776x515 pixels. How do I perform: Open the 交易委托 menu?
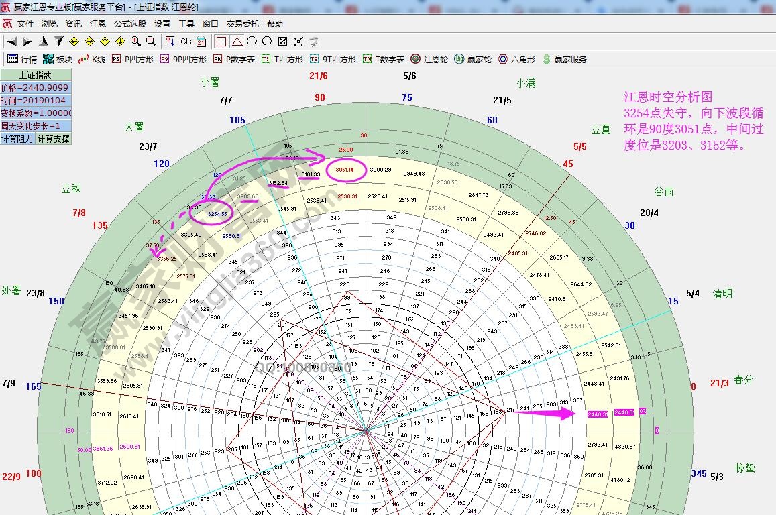242,23
